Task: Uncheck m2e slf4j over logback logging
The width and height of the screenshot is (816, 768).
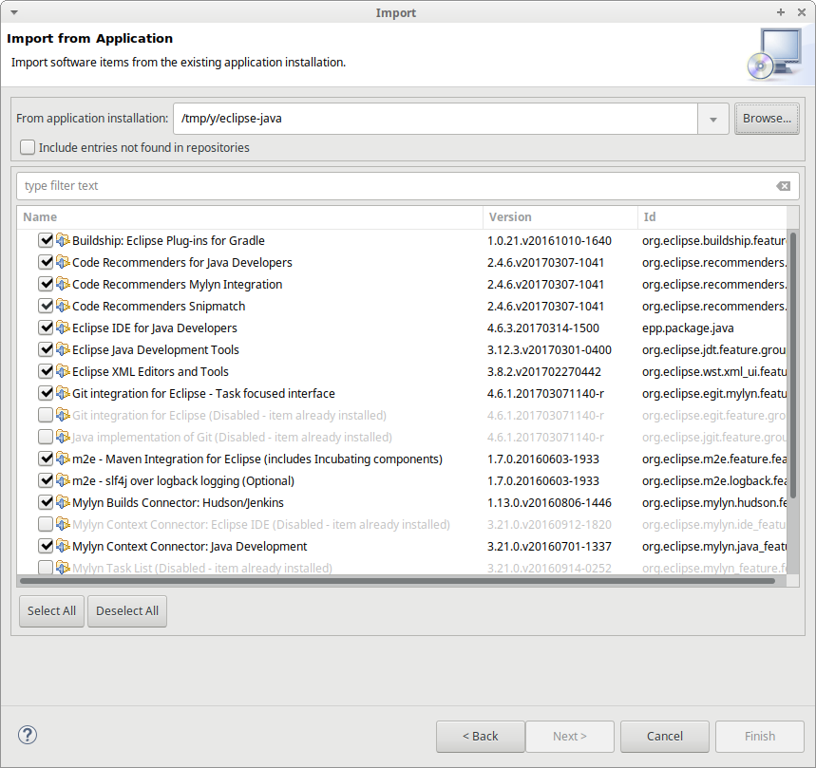Action: click(x=46, y=480)
